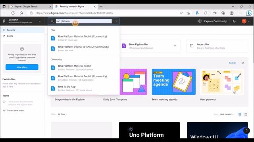Open the Bing sidebar icon
This screenshot has width=254, height=142.
249,13
